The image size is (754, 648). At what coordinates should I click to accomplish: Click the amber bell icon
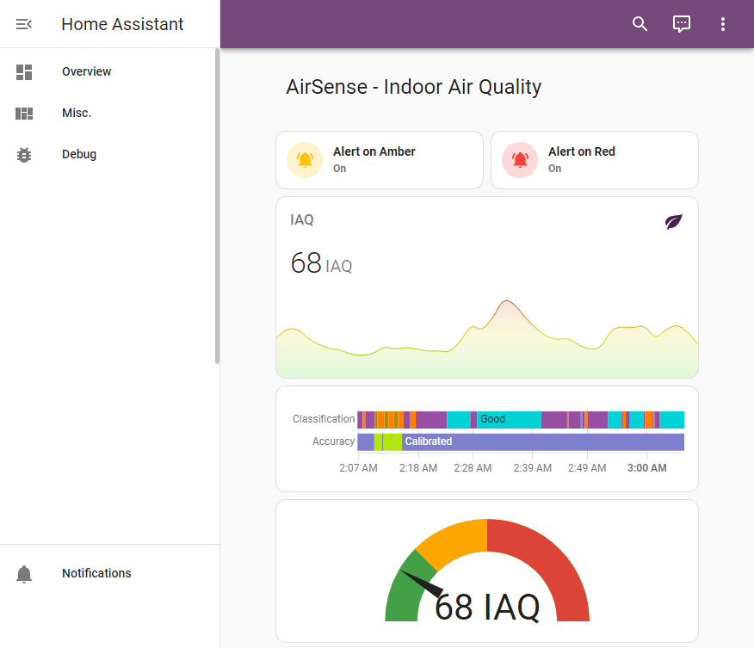click(x=305, y=160)
